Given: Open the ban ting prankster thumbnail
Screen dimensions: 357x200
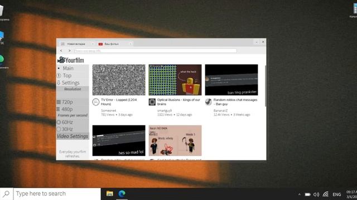Looking at the screenshot, I should (231, 80).
